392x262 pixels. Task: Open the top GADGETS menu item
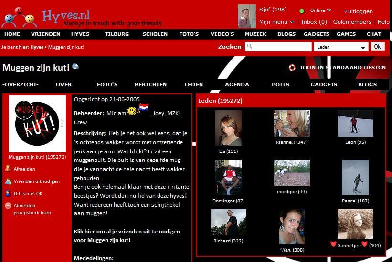[x=317, y=34]
